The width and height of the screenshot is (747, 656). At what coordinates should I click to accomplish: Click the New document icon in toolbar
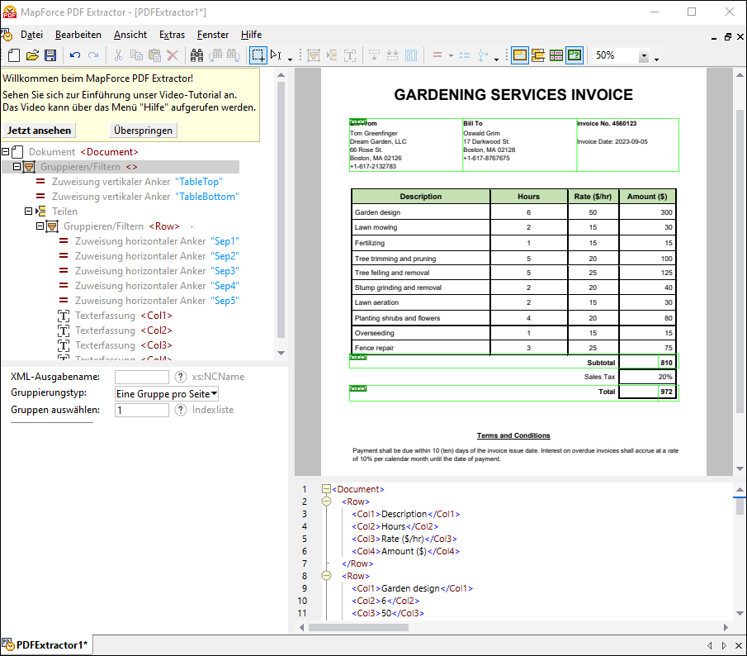click(14, 55)
